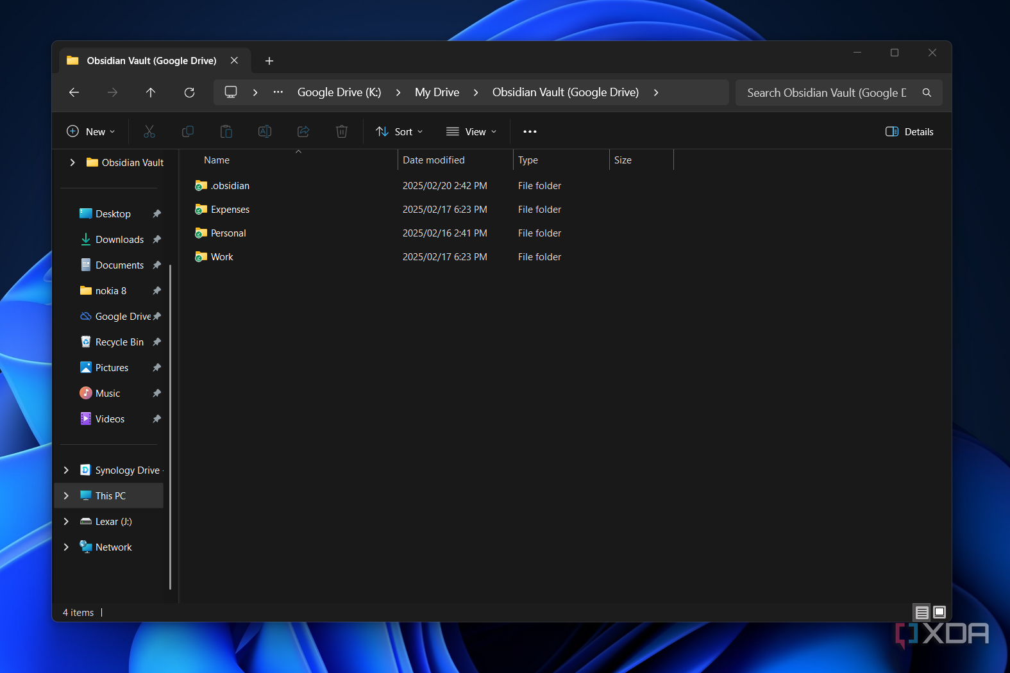Toggle the Details pane
The width and height of the screenshot is (1010, 673).
click(x=909, y=131)
